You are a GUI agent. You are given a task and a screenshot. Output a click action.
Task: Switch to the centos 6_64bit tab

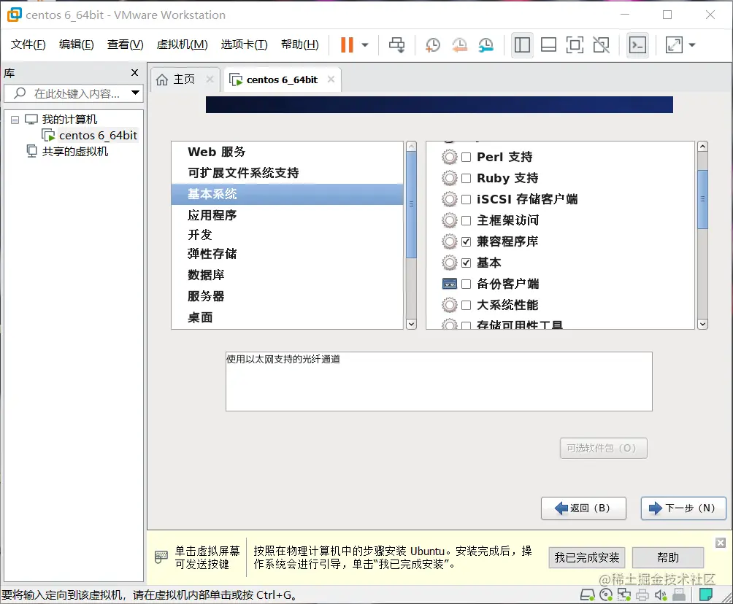(282, 80)
